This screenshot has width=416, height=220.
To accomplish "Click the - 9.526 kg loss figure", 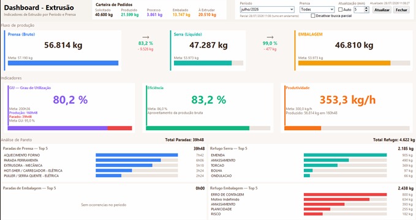I will click(146, 50).
